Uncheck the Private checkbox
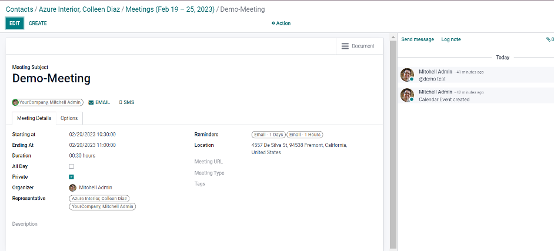 [x=72, y=177]
